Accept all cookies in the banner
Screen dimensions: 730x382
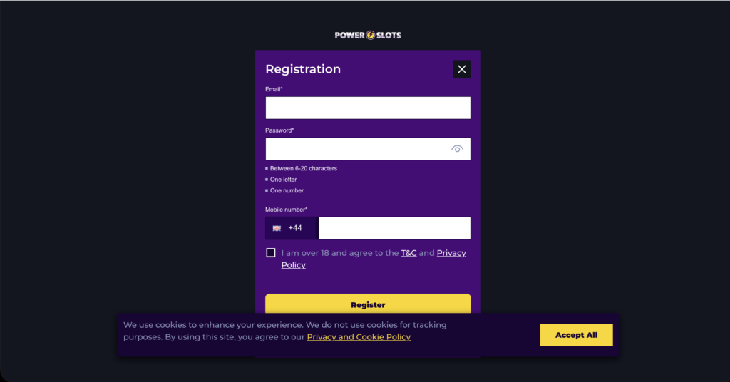(x=576, y=335)
